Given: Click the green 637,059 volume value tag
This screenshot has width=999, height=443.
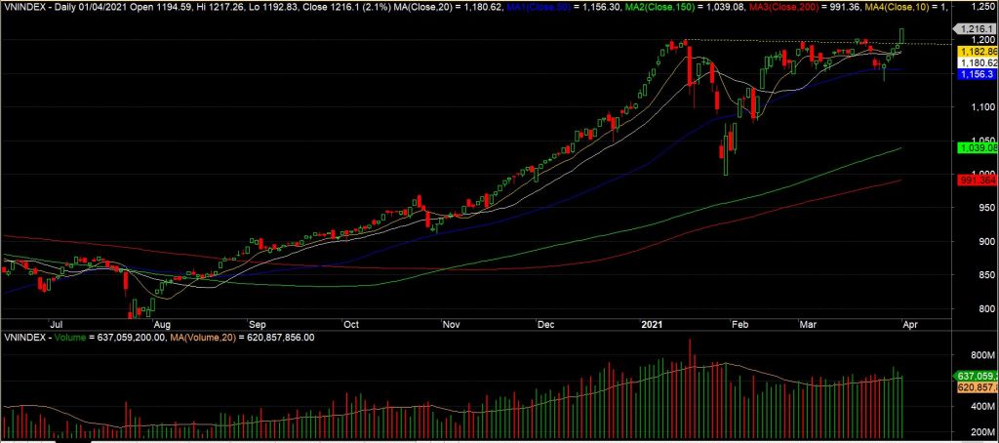Looking at the screenshot, I should (x=976, y=376).
